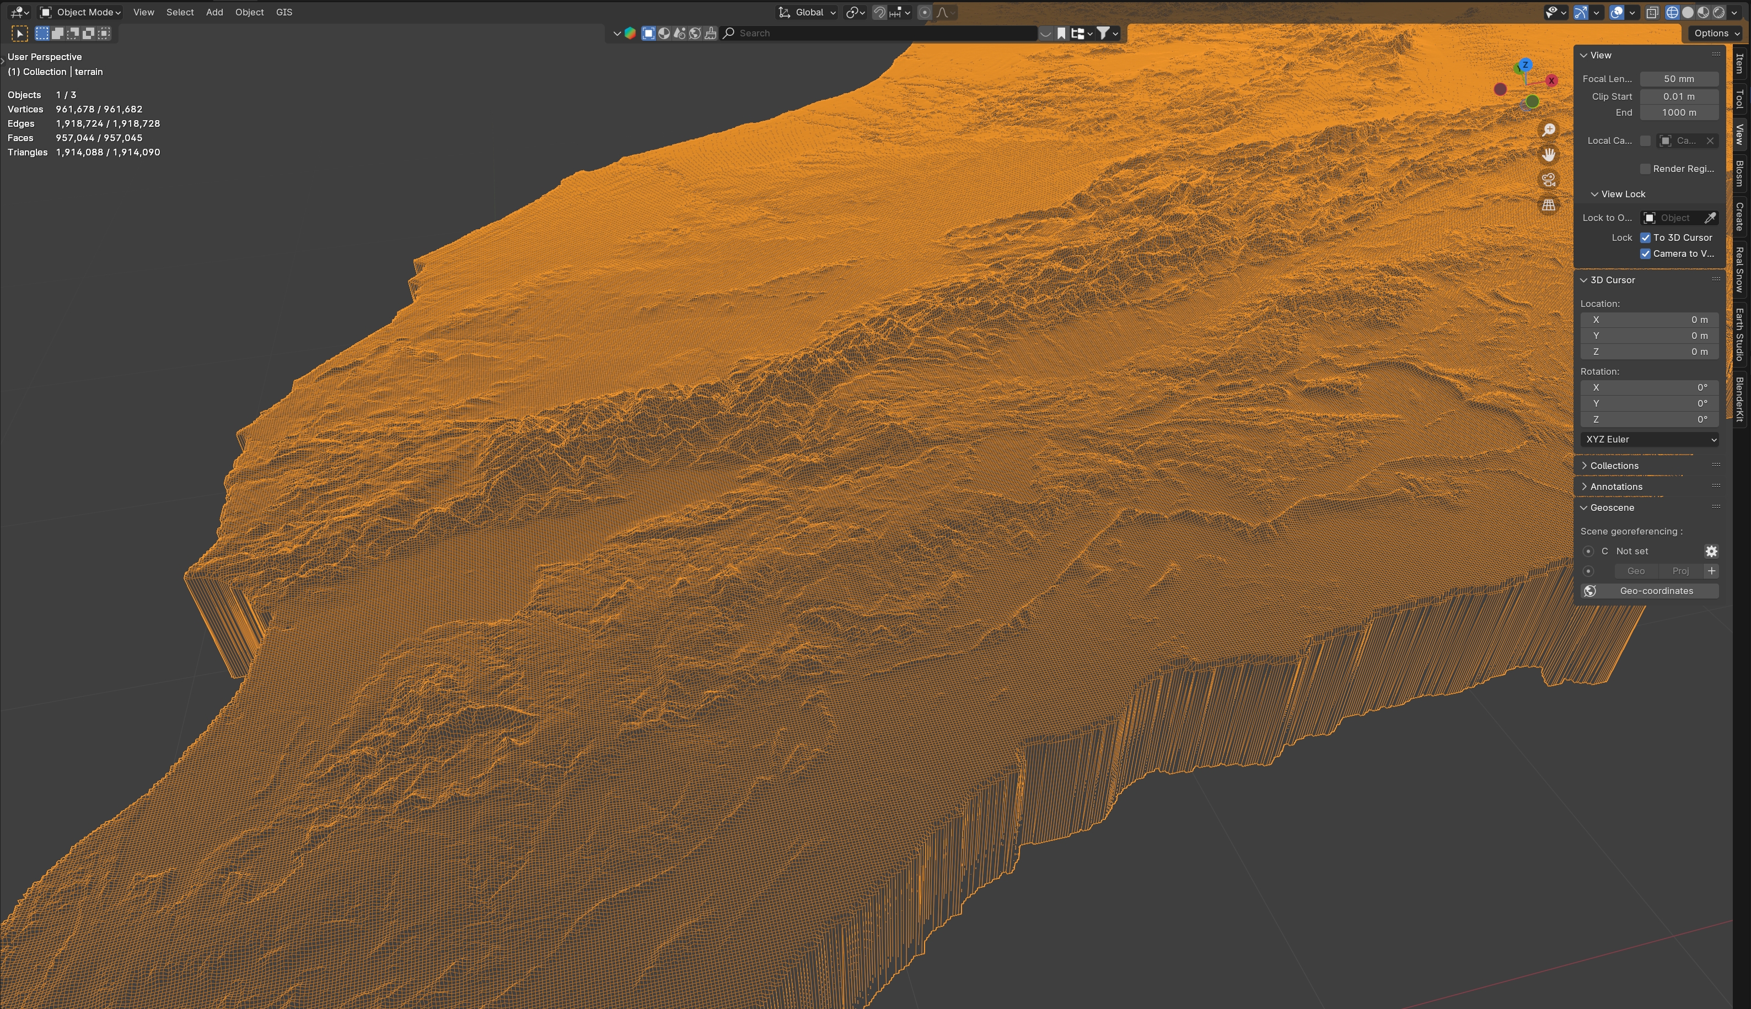The width and height of the screenshot is (1751, 1009).
Task: Open the XYZ Euler rotation mode dropdown
Action: [1649, 439]
